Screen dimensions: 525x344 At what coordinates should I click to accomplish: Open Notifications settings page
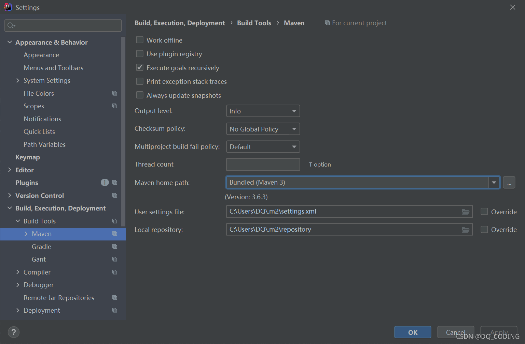pos(42,119)
